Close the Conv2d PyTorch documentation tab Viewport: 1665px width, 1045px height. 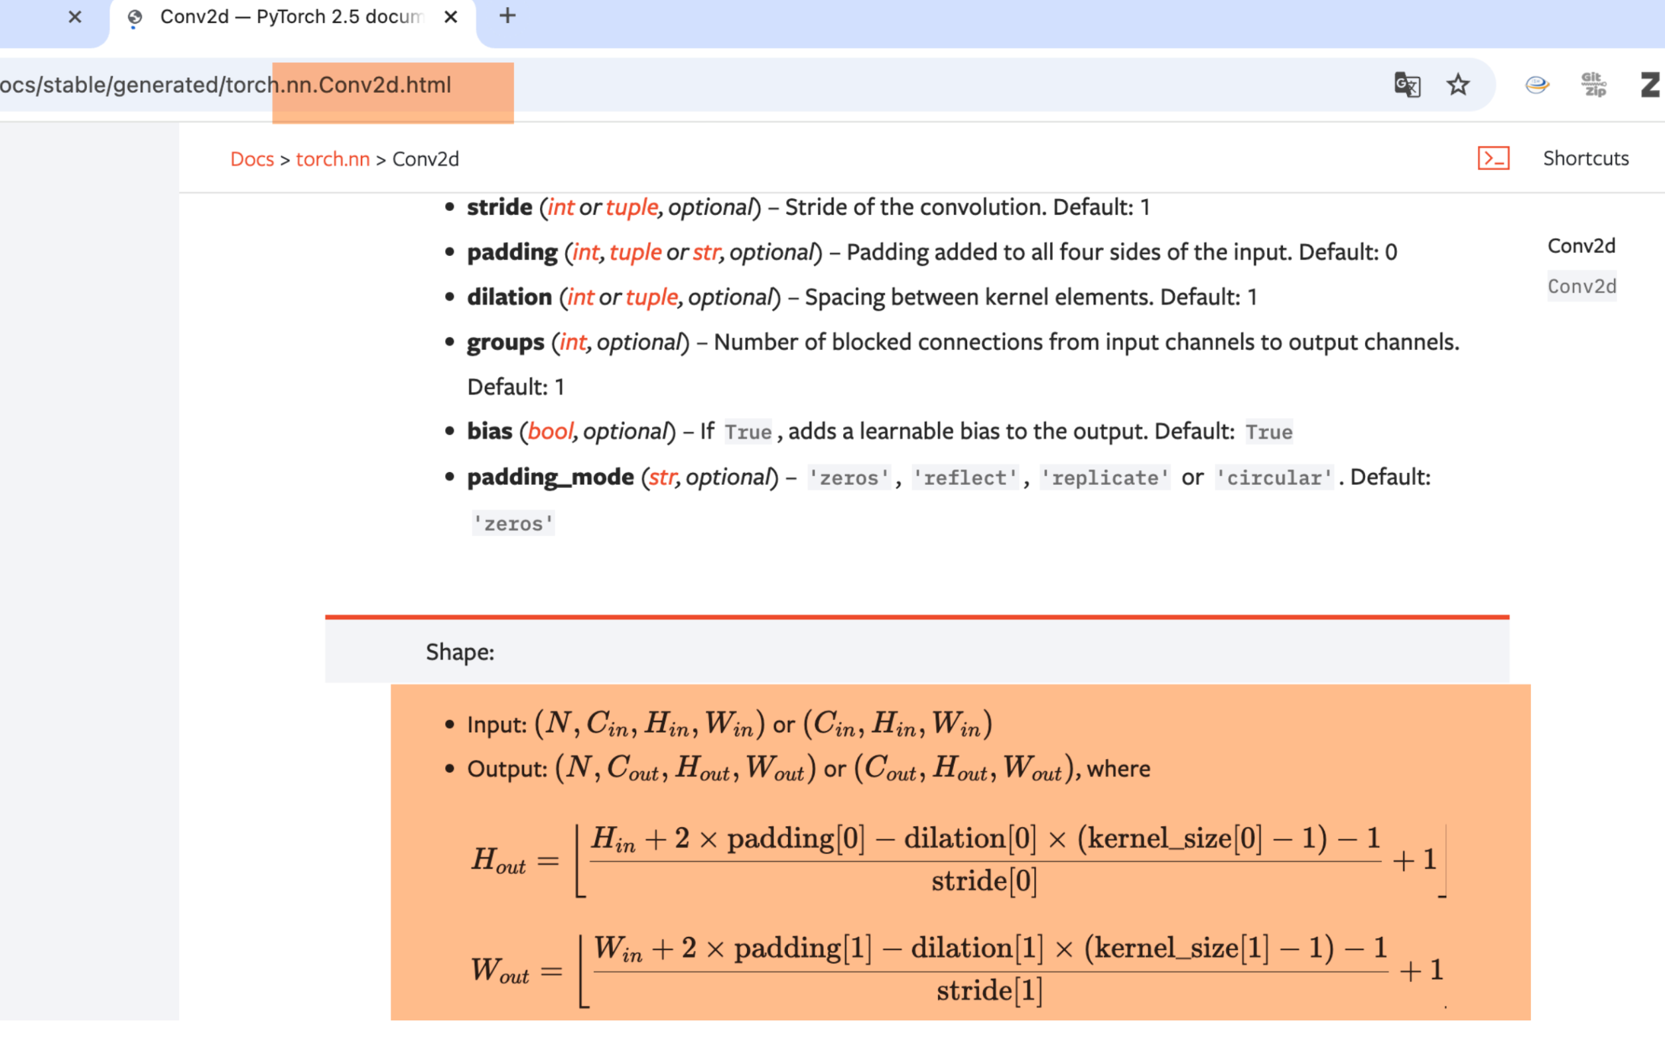point(451,17)
